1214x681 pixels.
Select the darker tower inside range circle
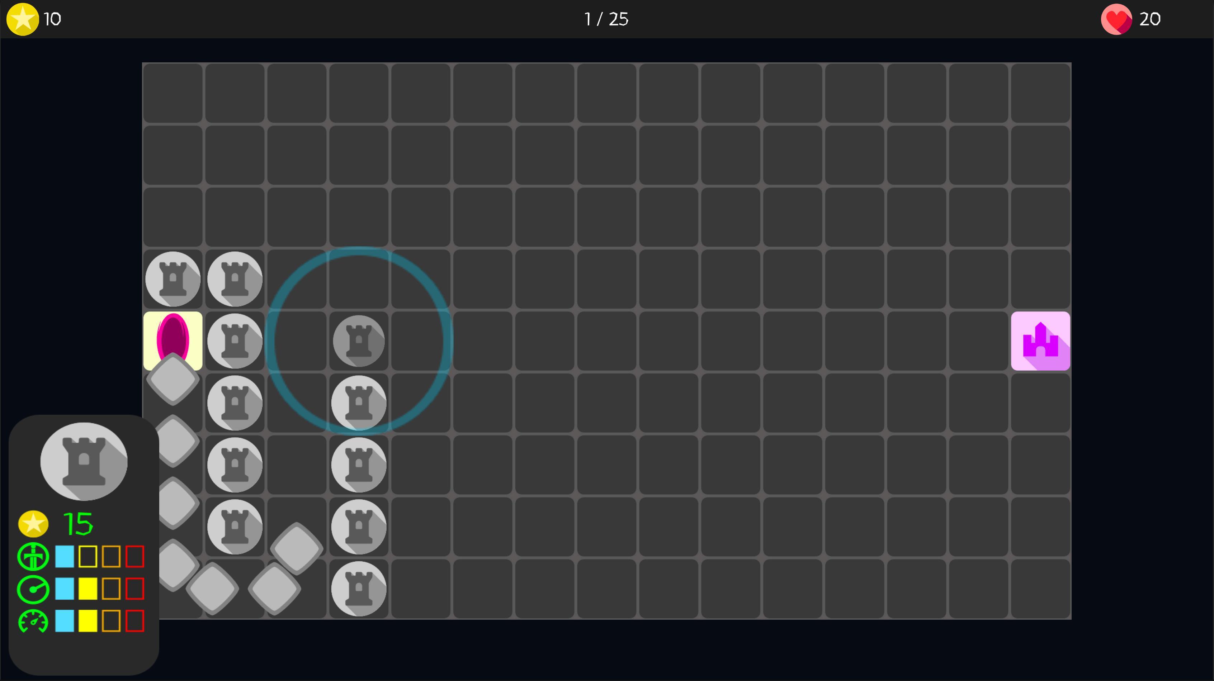pyautogui.click(x=359, y=340)
